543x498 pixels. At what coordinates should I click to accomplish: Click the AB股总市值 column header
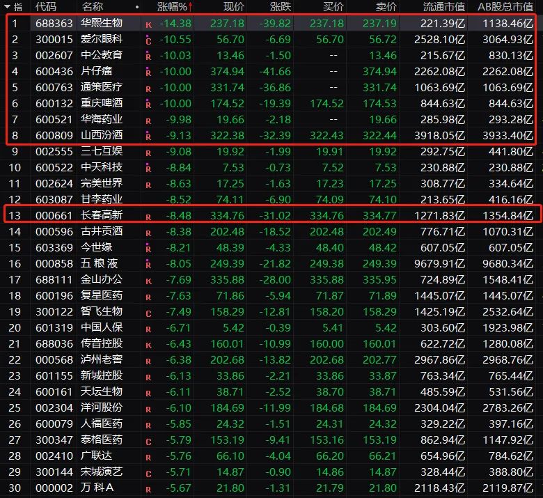tap(505, 7)
